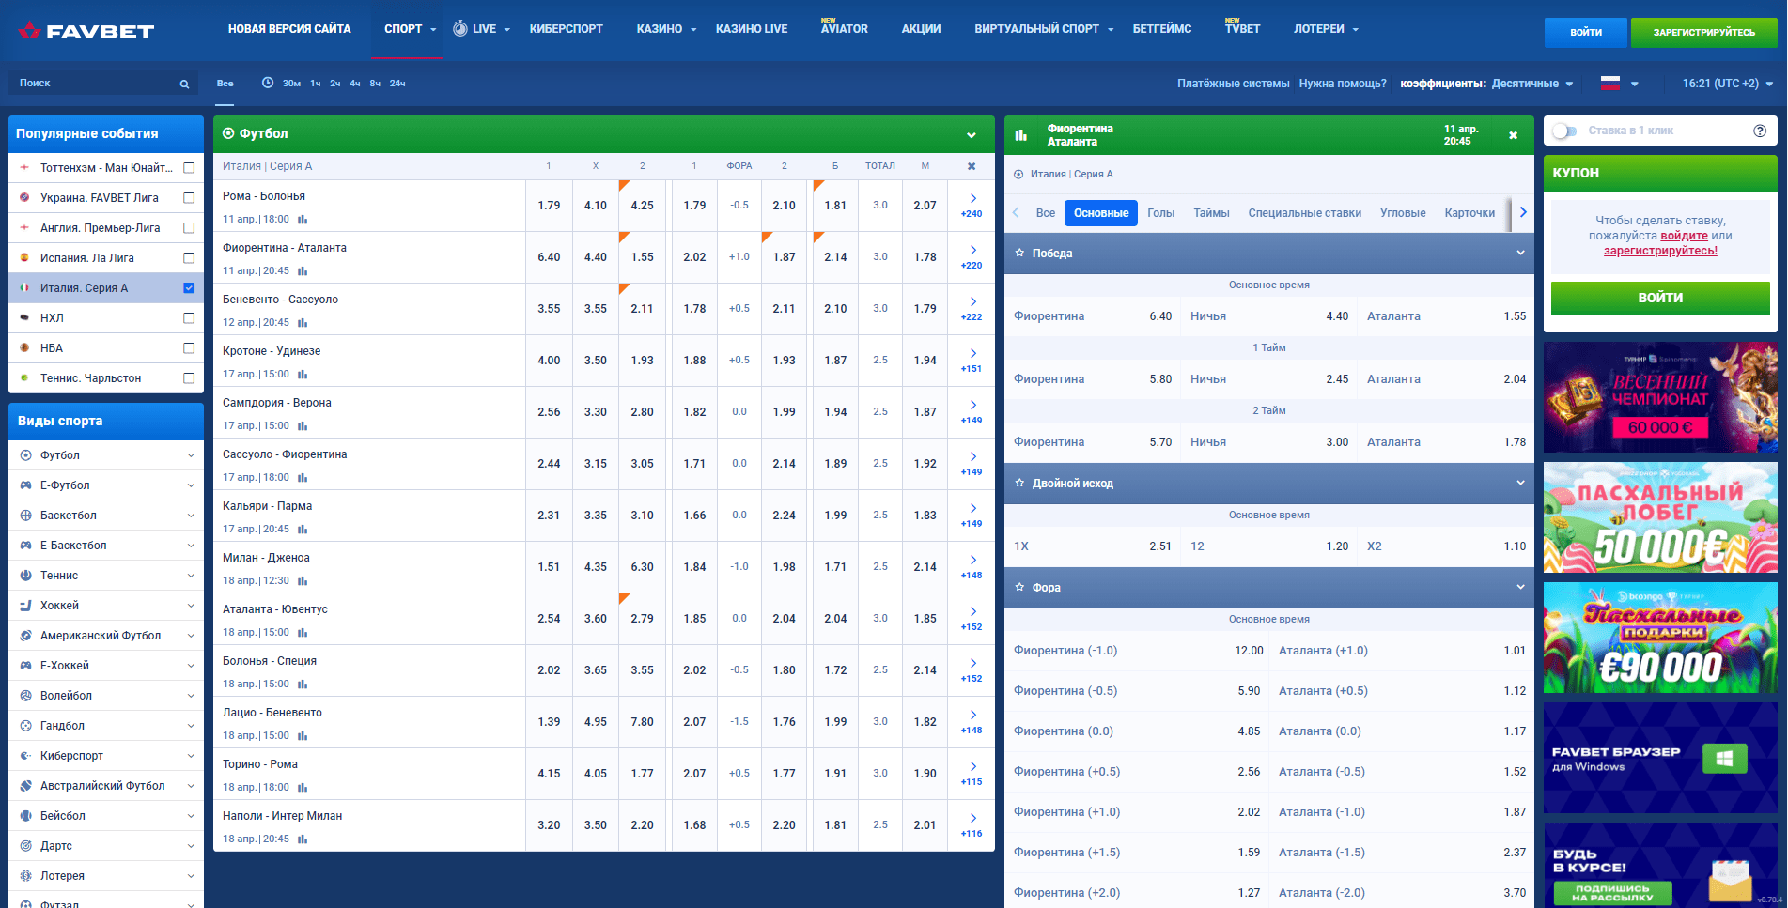Click the Windows icon on FAVBET browser banner
The width and height of the screenshot is (1788, 908).
[x=1724, y=759]
